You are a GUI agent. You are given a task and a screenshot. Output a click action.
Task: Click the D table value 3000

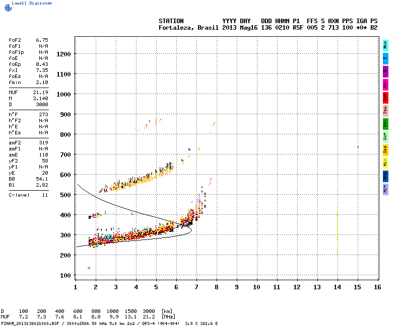[149, 311]
